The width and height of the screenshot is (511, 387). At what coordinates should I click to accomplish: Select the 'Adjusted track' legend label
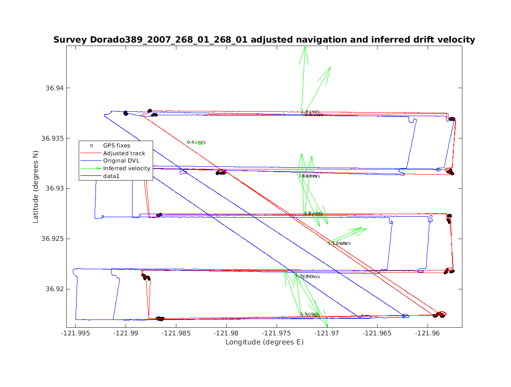click(124, 153)
